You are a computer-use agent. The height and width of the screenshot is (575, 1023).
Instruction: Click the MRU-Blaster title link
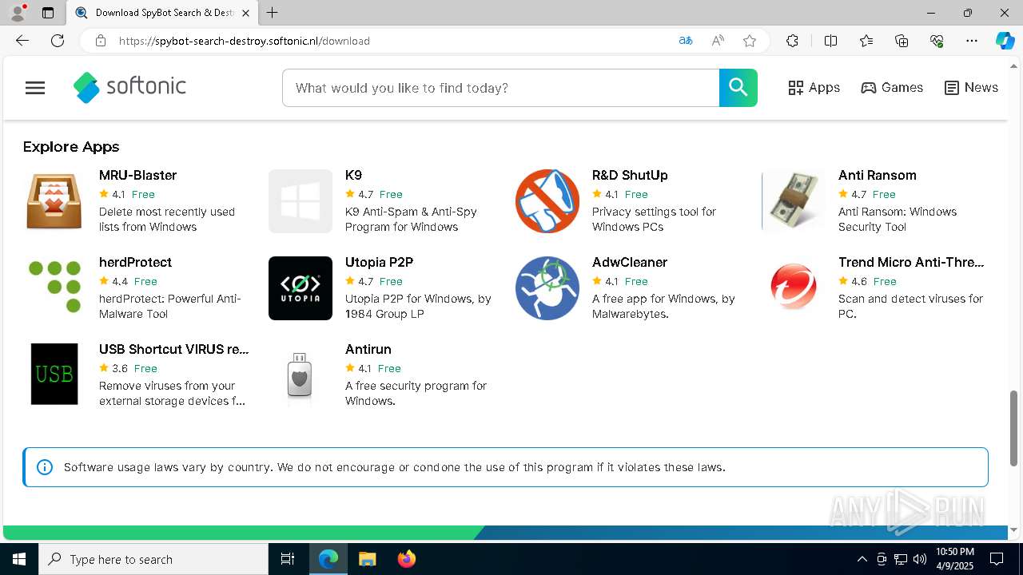pos(137,175)
